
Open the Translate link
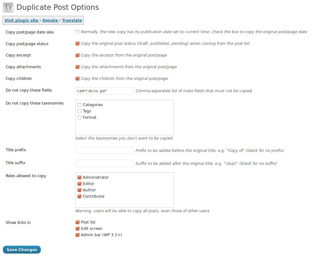pos(72,21)
